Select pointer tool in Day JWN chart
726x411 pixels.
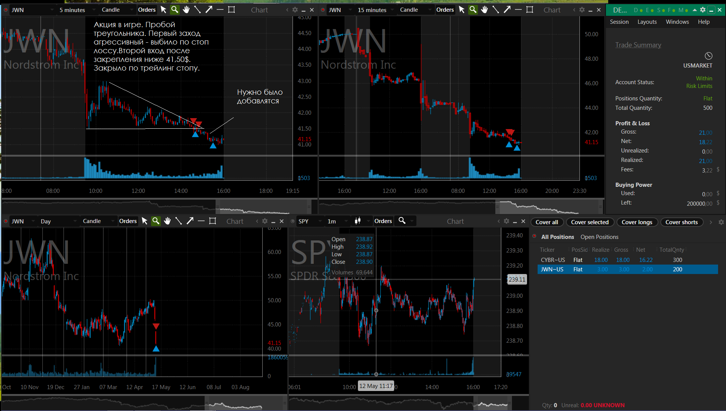coord(145,221)
